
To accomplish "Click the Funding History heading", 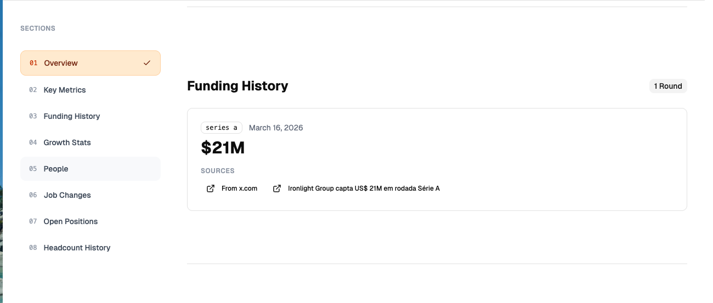I will coord(237,86).
